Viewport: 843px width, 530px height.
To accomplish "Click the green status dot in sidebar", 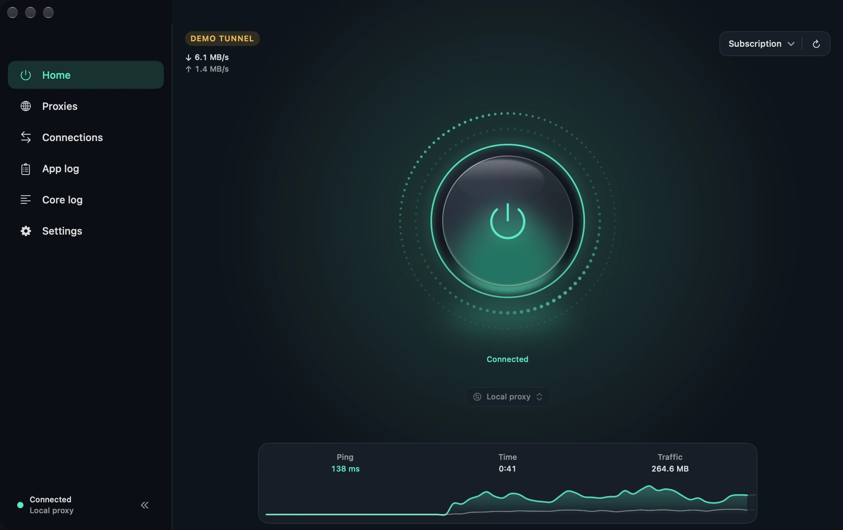I will coord(20,505).
